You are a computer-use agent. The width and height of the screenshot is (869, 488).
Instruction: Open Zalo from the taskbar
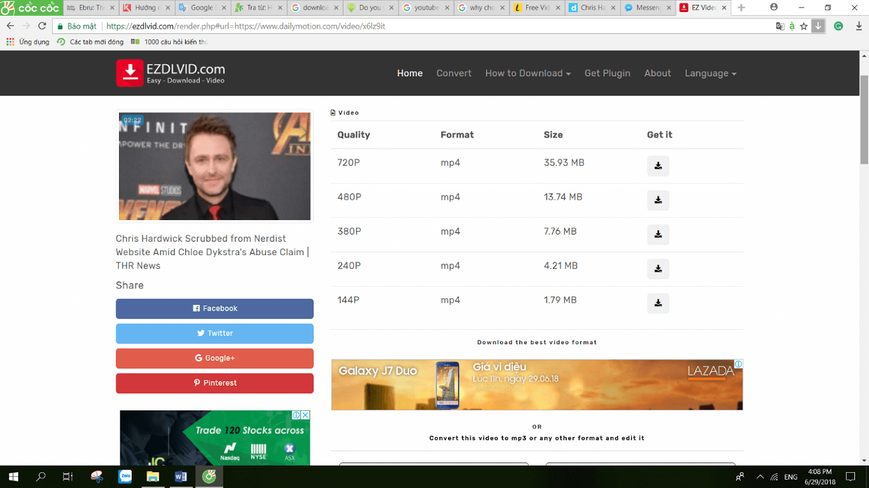pos(125,477)
